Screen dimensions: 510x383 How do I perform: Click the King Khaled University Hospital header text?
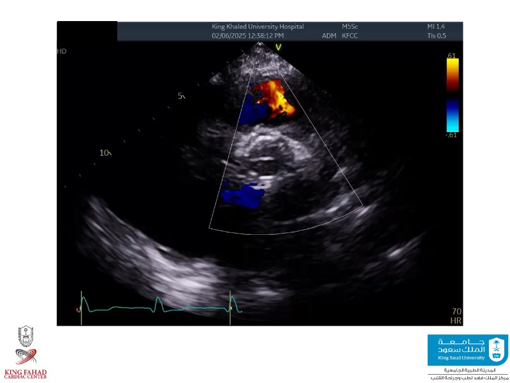coord(258,27)
